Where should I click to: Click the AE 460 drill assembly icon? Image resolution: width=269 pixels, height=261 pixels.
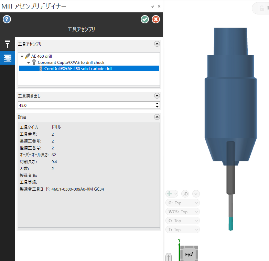coord(28,56)
